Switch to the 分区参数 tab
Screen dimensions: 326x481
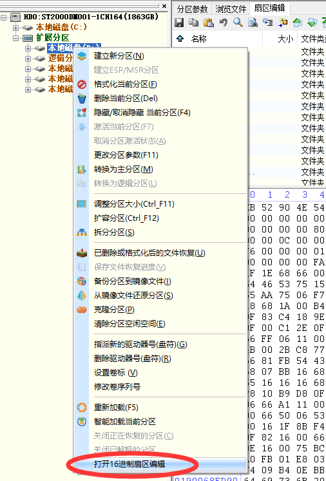(x=192, y=9)
